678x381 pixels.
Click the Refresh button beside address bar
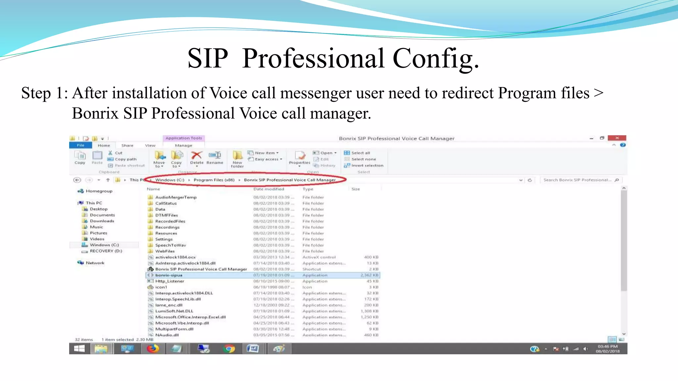(x=530, y=180)
